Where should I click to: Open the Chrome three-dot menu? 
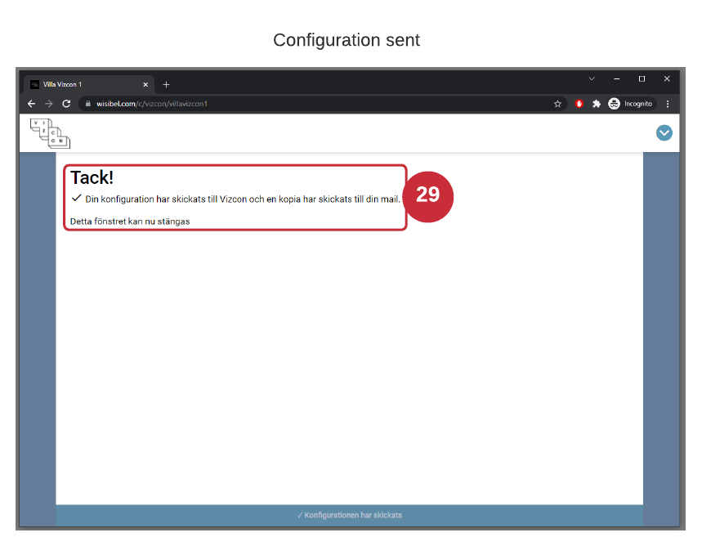[668, 104]
